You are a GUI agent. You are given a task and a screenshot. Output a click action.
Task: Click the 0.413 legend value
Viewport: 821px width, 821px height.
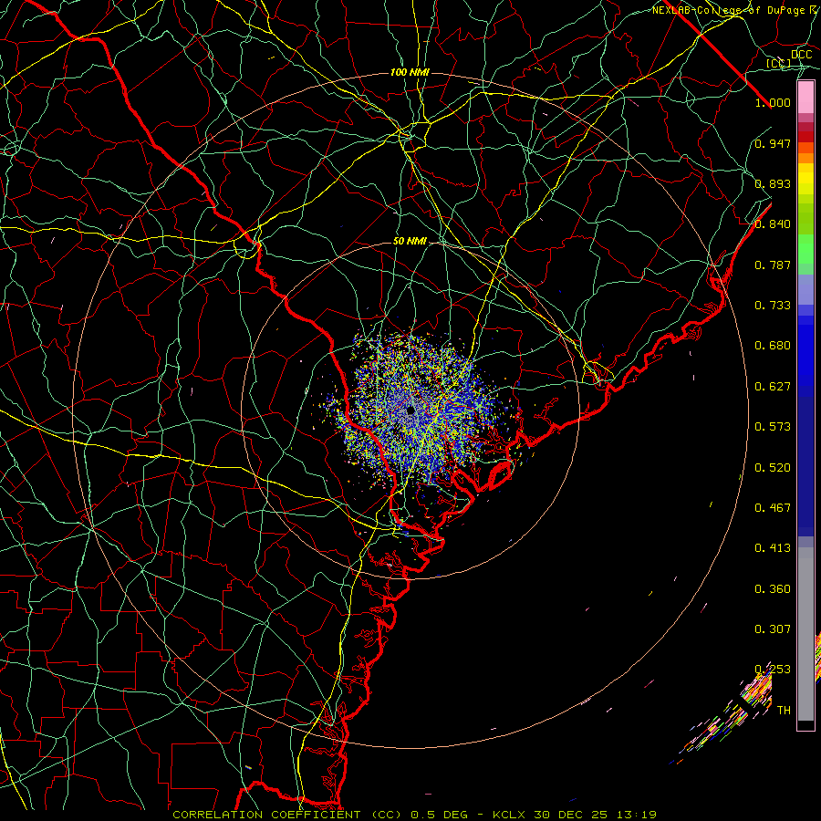[773, 548]
